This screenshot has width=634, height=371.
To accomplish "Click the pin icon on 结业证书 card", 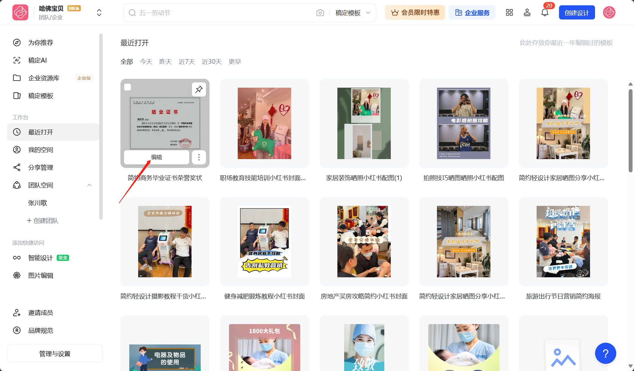I will pos(199,89).
